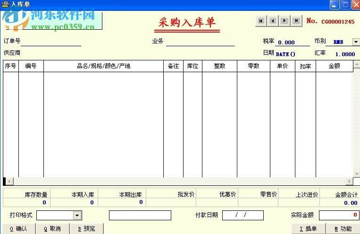Click the 业务 input field

tap(200, 42)
